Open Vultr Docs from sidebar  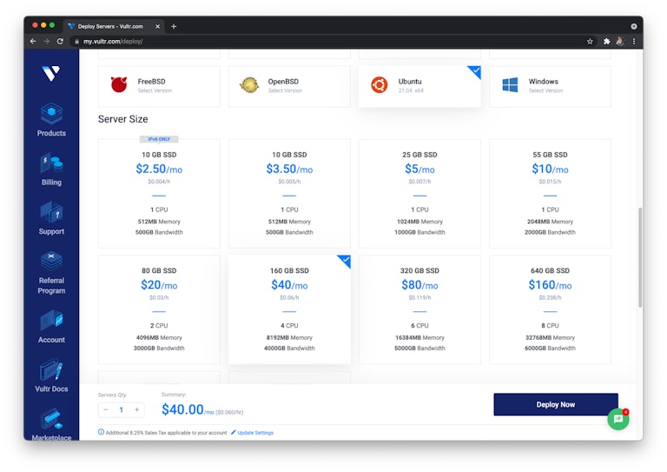tap(51, 376)
